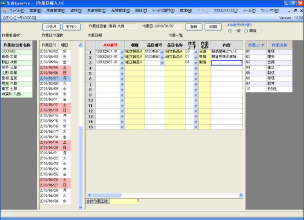Select work code 10 その他 row
This screenshot has width=304, height=220.
(x=269, y=89)
